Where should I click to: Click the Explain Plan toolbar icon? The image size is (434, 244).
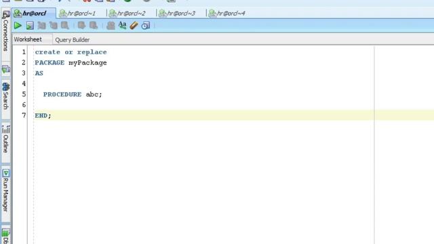41,26
